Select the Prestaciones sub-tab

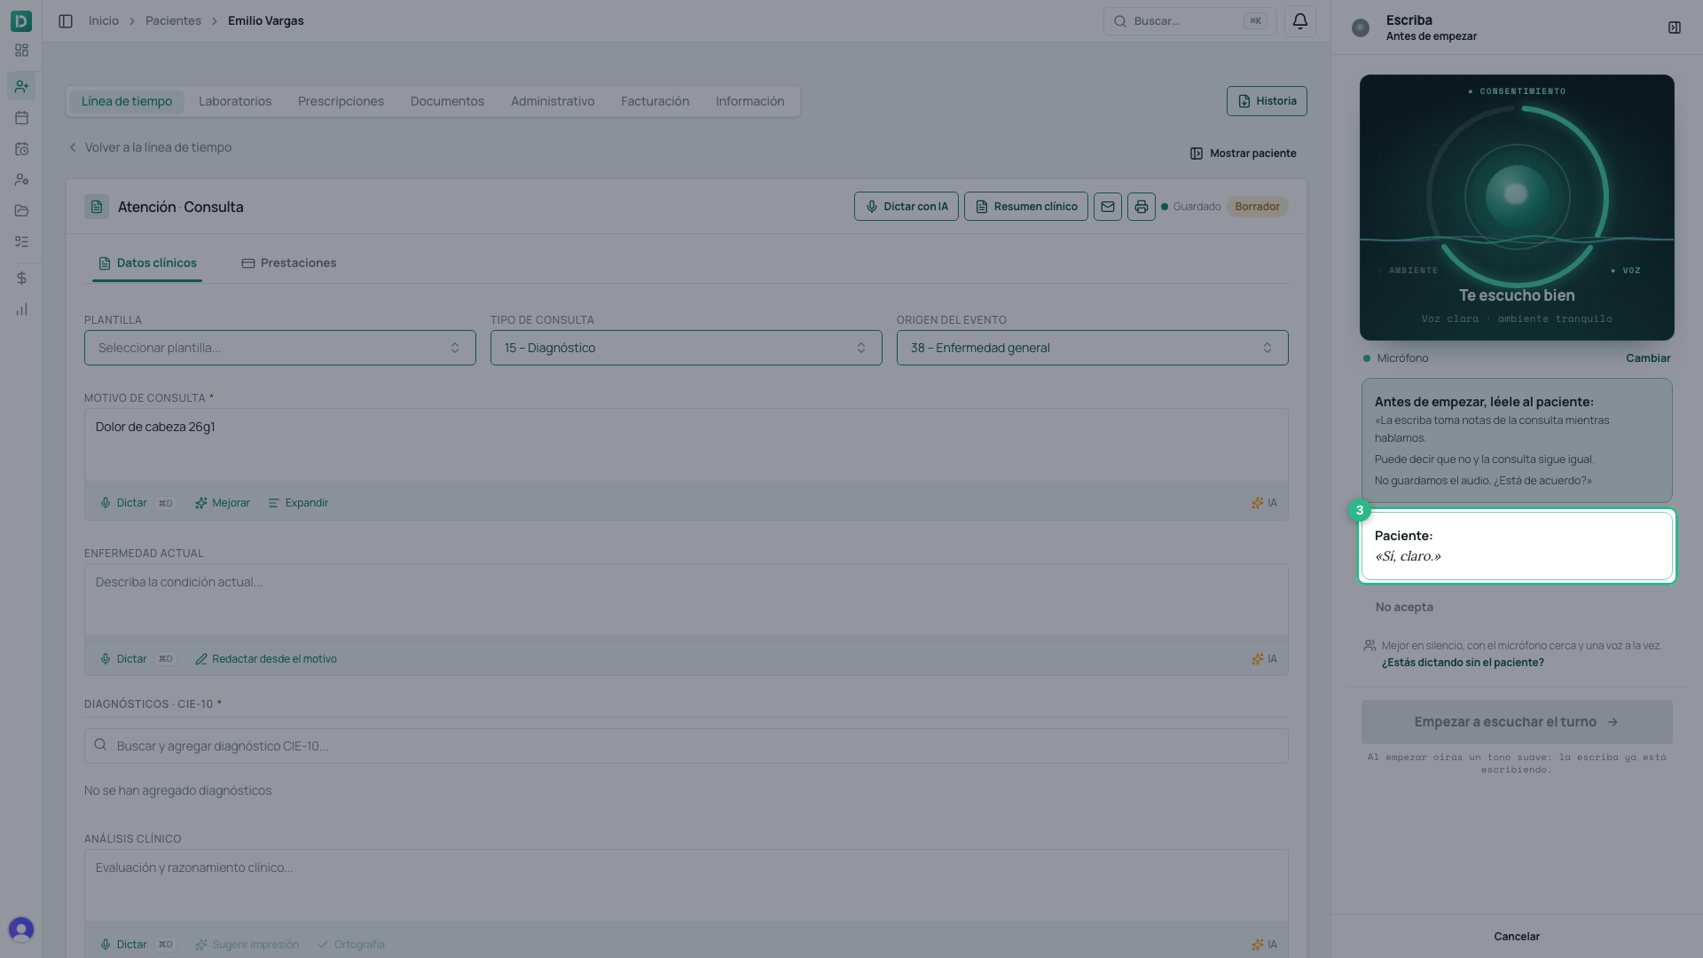289,263
